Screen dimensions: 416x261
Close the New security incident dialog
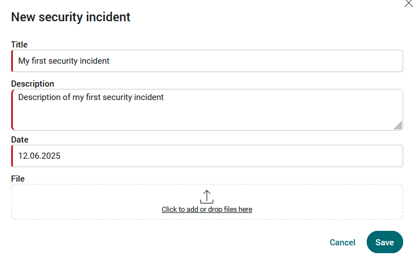click(x=409, y=3)
